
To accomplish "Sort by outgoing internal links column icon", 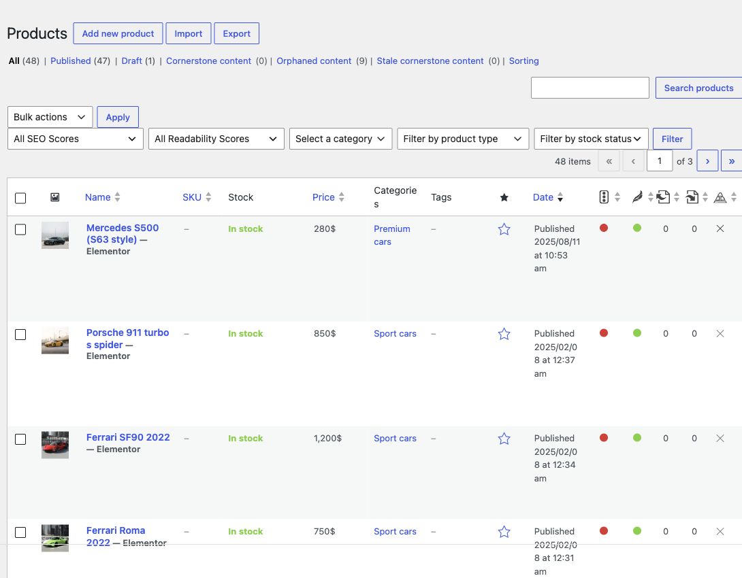I will pos(664,197).
